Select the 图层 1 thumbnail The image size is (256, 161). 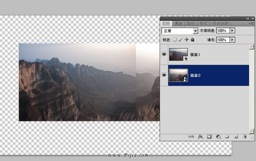pyautogui.click(x=178, y=54)
